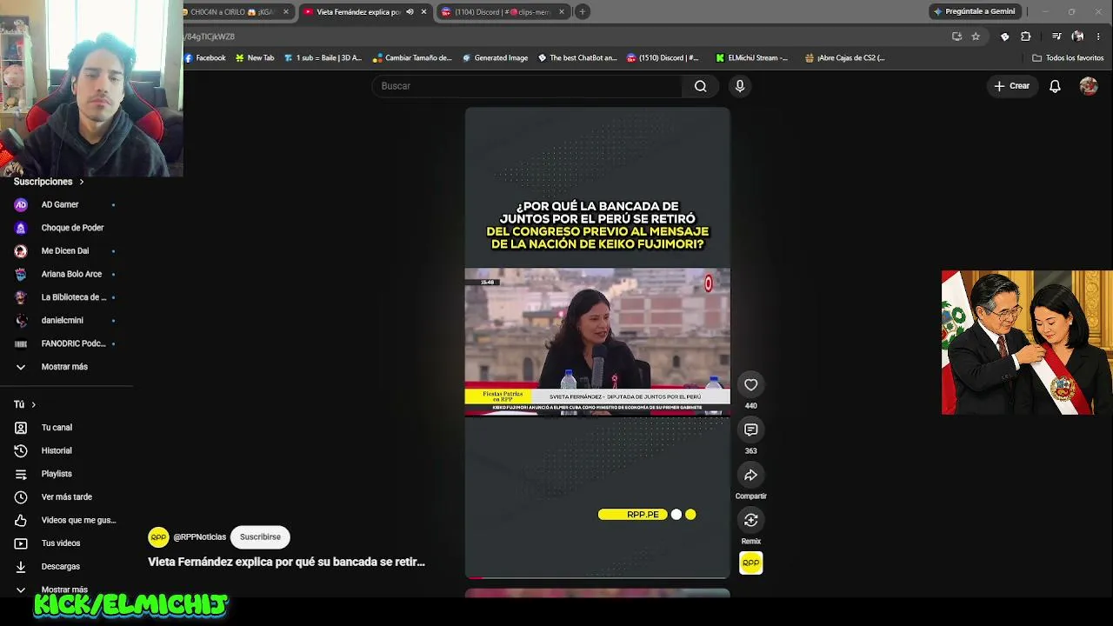Open the Short's comments icon
The image size is (1113, 626).
pyautogui.click(x=751, y=430)
